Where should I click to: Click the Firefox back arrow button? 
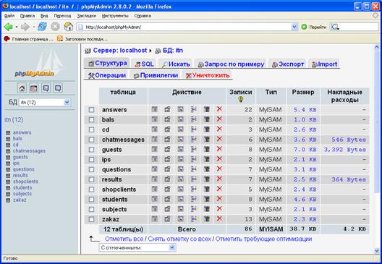(x=8, y=27)
